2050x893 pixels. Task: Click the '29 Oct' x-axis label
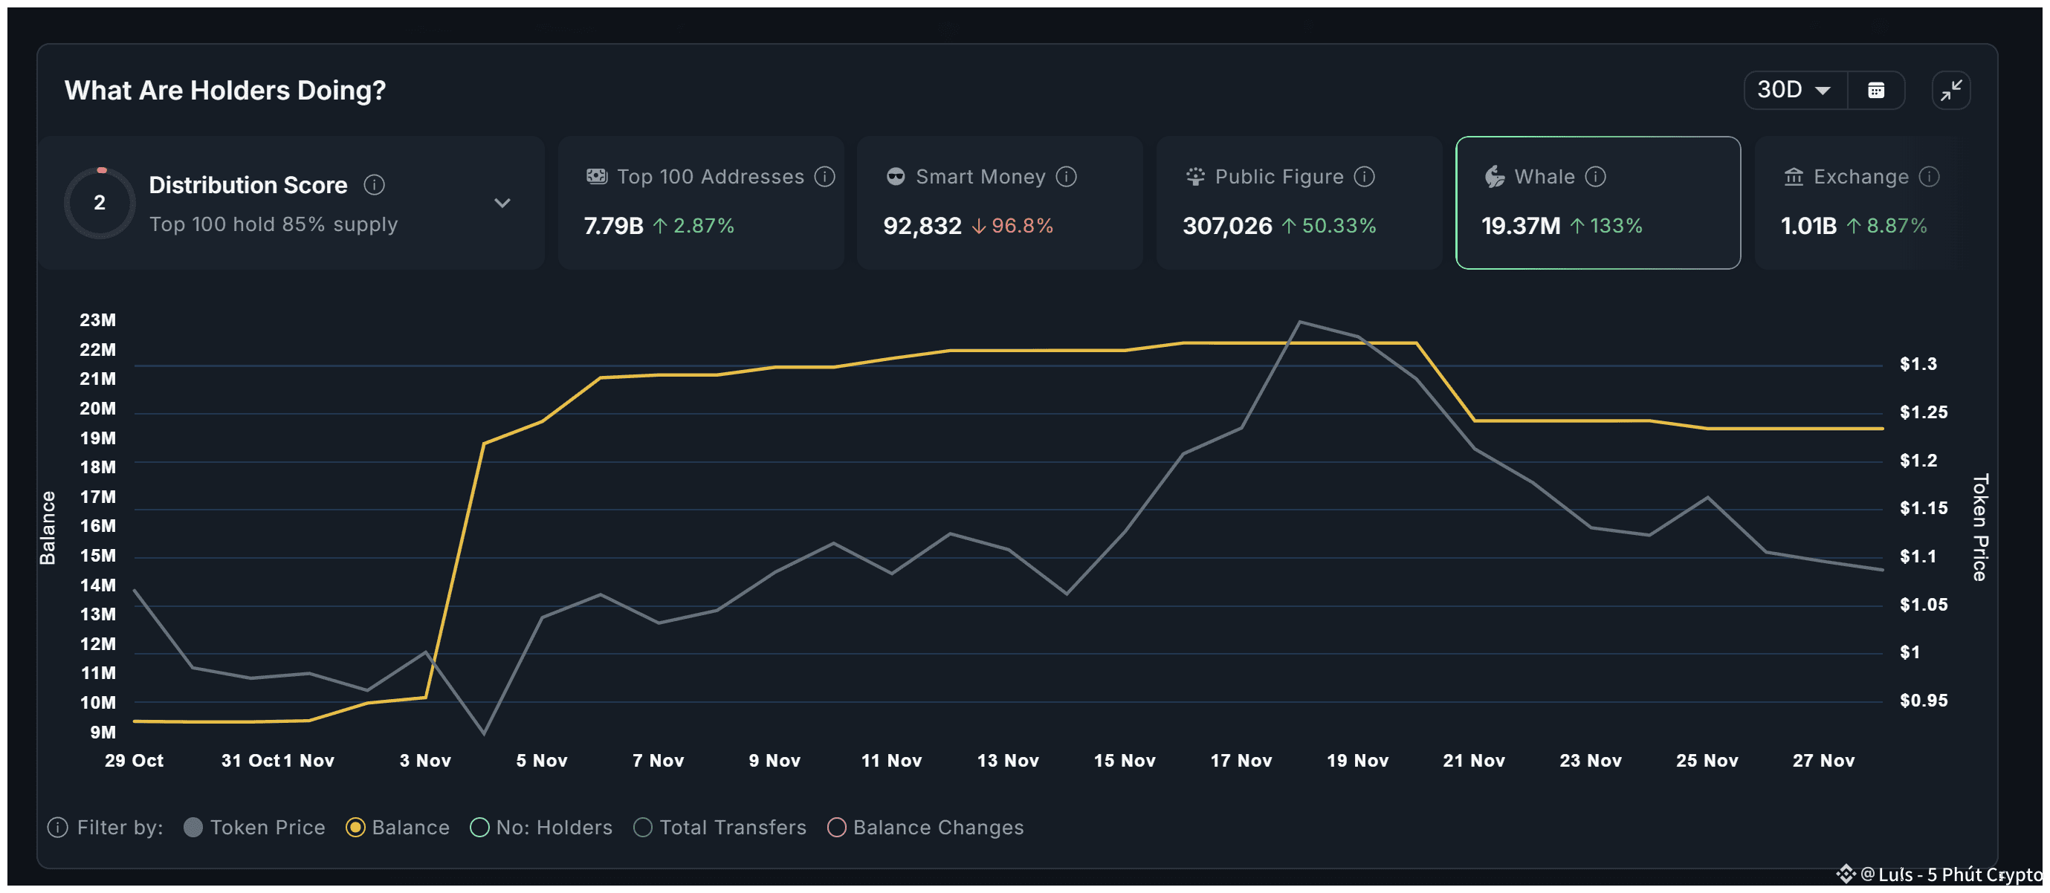point(134,760)
